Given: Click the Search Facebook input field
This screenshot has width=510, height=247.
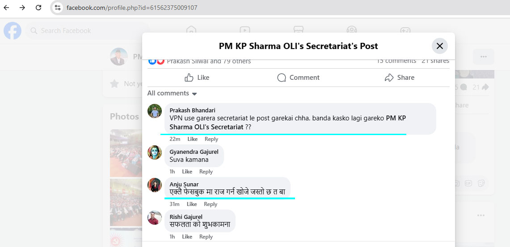Looking at the screenshot, I should point(87,31).
